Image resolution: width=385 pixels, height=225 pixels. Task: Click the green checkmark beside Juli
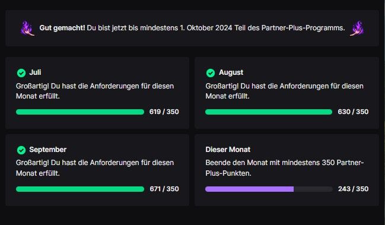[21, 72]
